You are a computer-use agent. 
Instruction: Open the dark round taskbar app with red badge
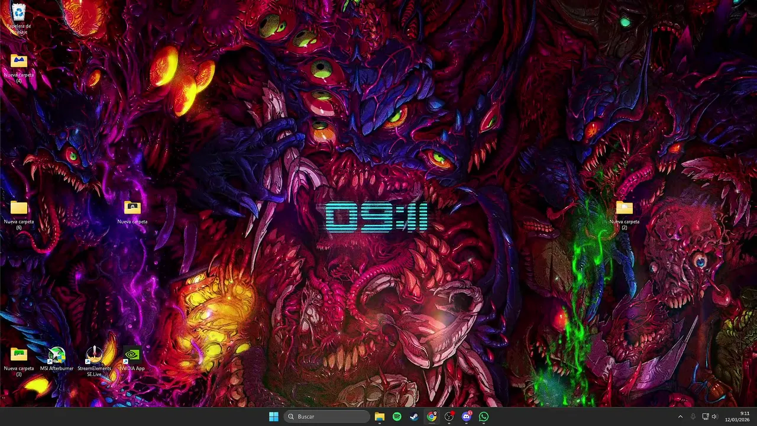coord(449,417)
